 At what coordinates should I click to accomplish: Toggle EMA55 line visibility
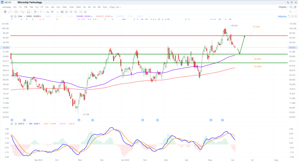[69, 17]
